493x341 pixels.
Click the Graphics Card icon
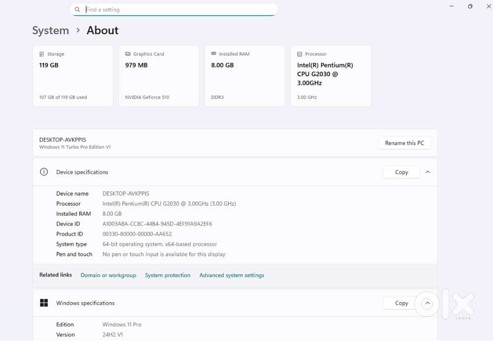(x=128, y=54)
